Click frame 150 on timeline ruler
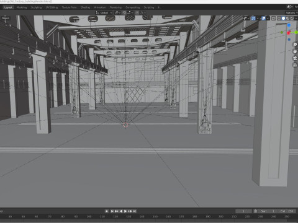 (155, 216)
